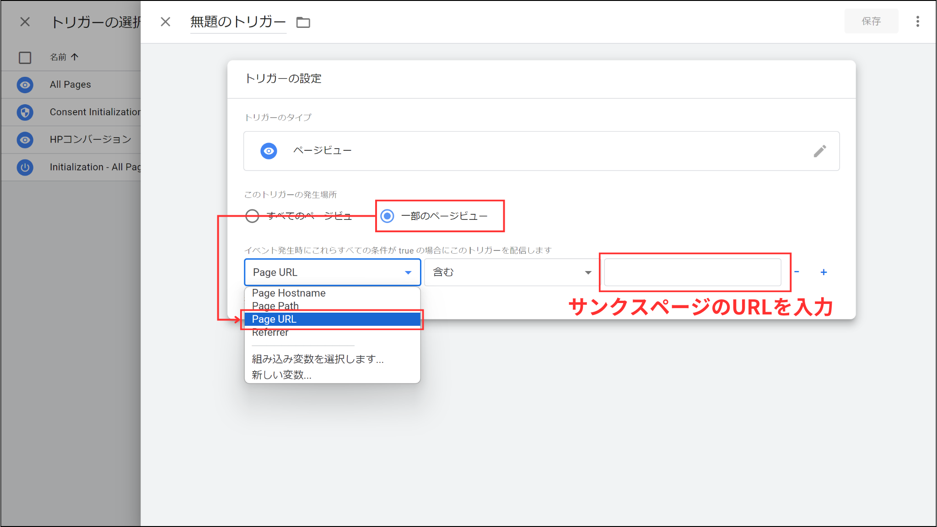The height and width of the screenshot is (527, 937).
Task: Click the All Pages eye icon
Action: coord(25,85)
